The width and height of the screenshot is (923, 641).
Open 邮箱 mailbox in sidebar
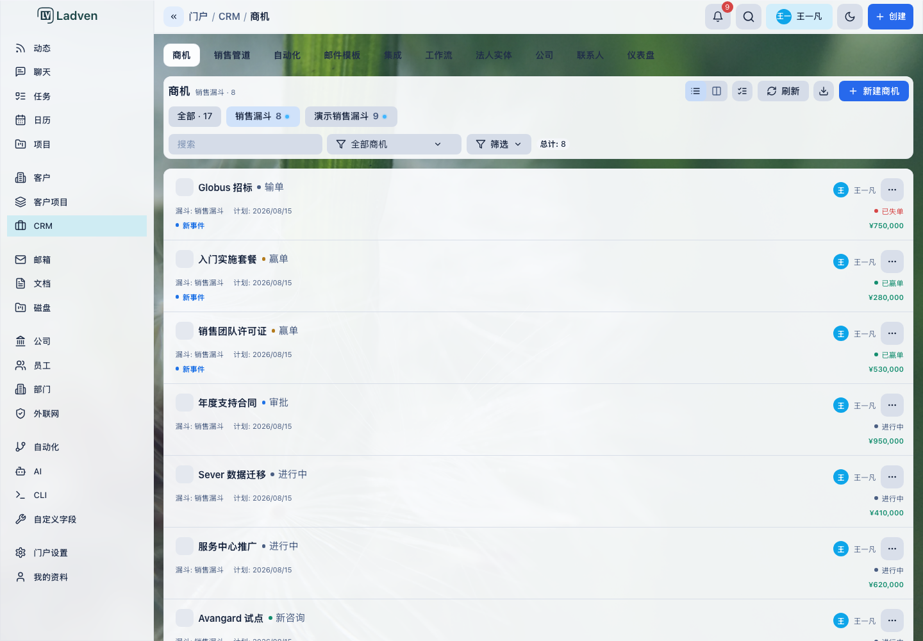pyautogui.click(x=77, y=260)
